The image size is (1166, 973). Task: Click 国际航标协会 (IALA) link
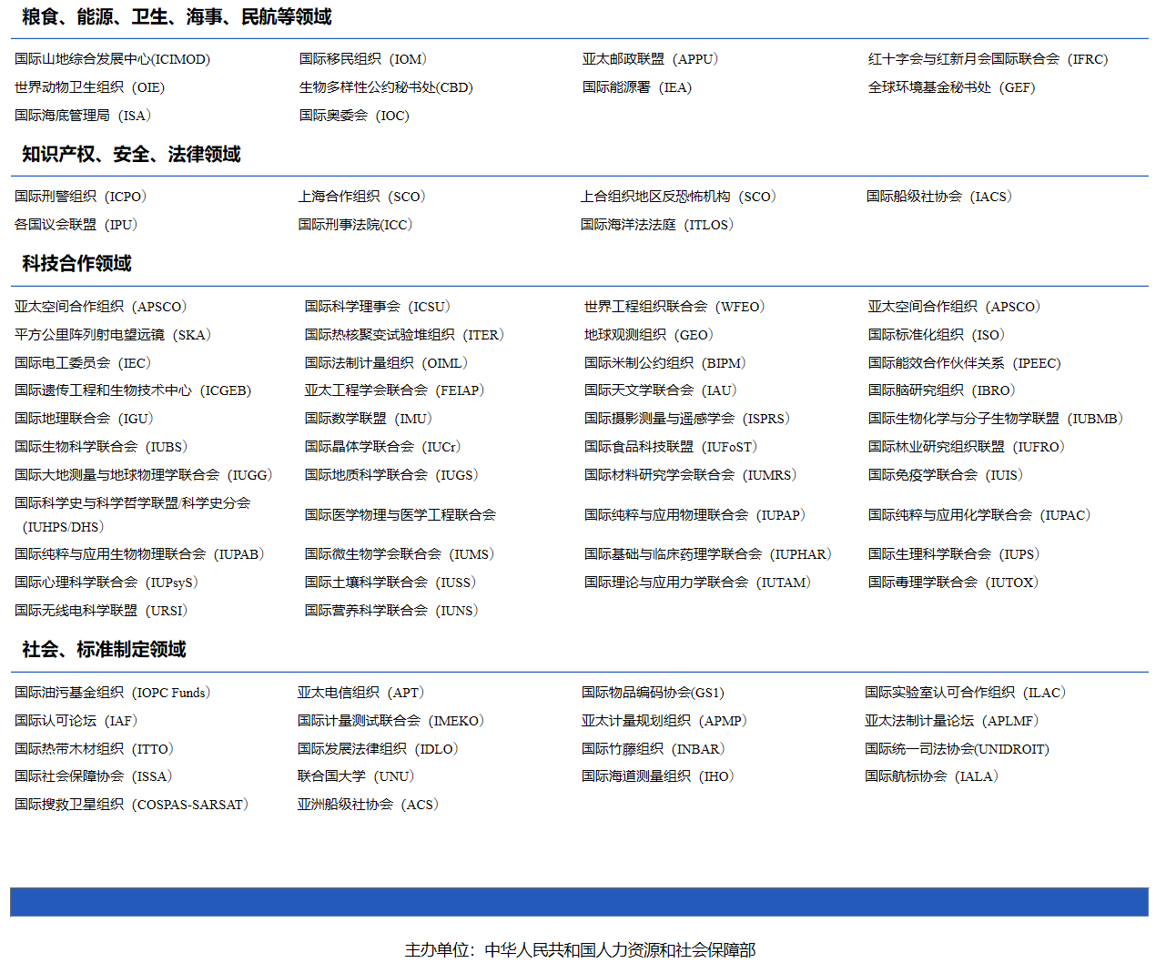[931, 776]
